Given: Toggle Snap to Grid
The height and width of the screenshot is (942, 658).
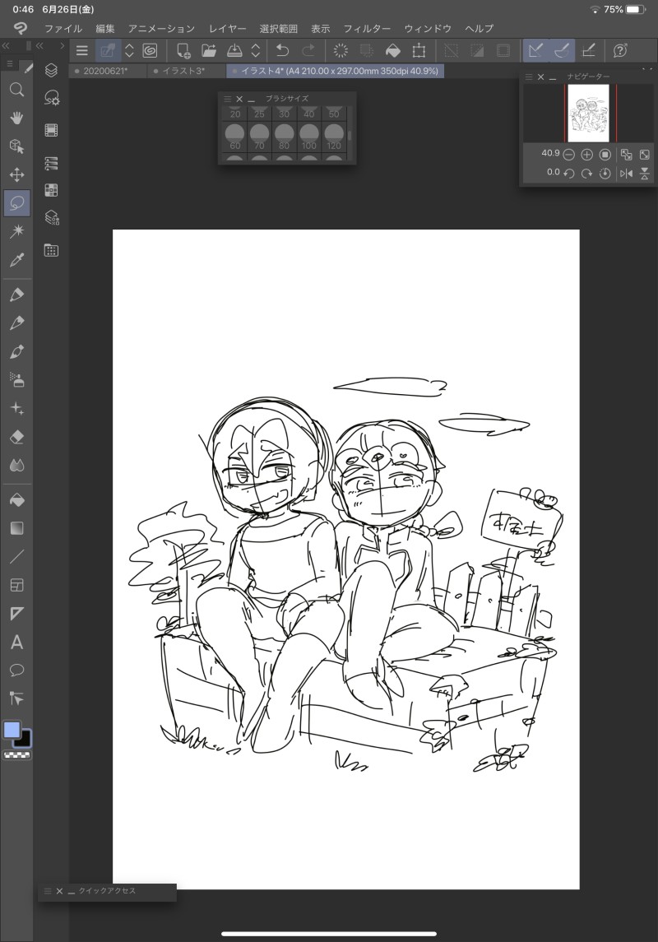Looking at the screenshot, I should coord(588,50).
